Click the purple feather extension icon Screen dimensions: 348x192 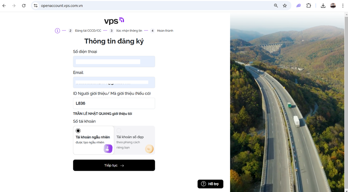point(299,6)
